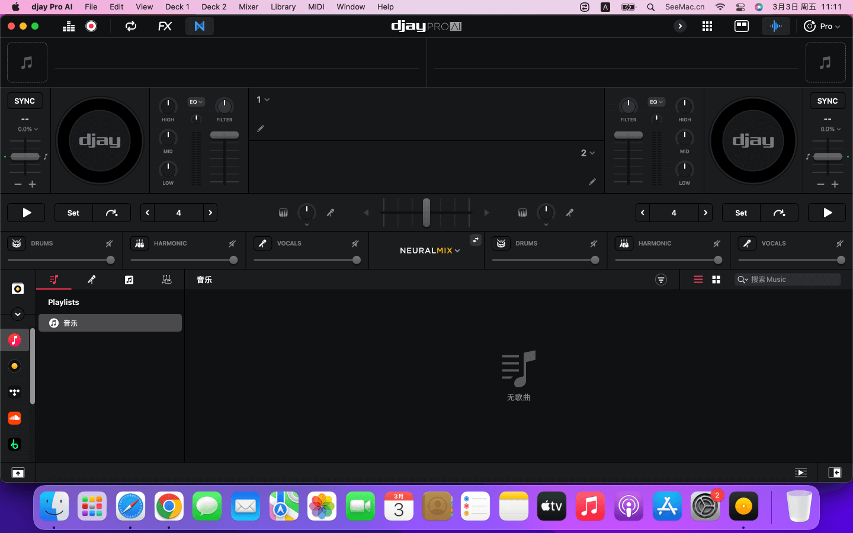Open the Mixer menu
Viewport: 853px width, 533px height.
(248, 7)
